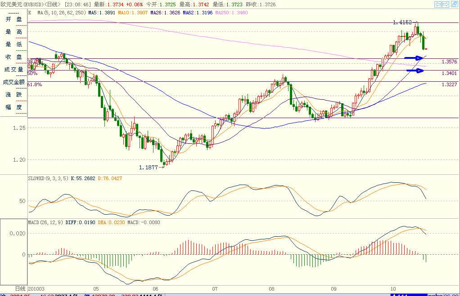Select 成交金额 in the left info panel
Screen dimensions: 460x296
[14, 82]
